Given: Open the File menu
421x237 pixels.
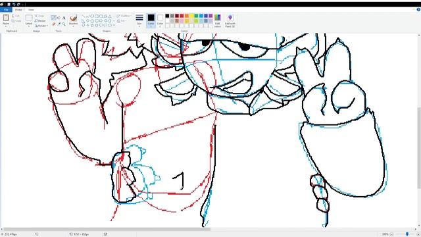Looking at the screenshot, I should (6, 10).
